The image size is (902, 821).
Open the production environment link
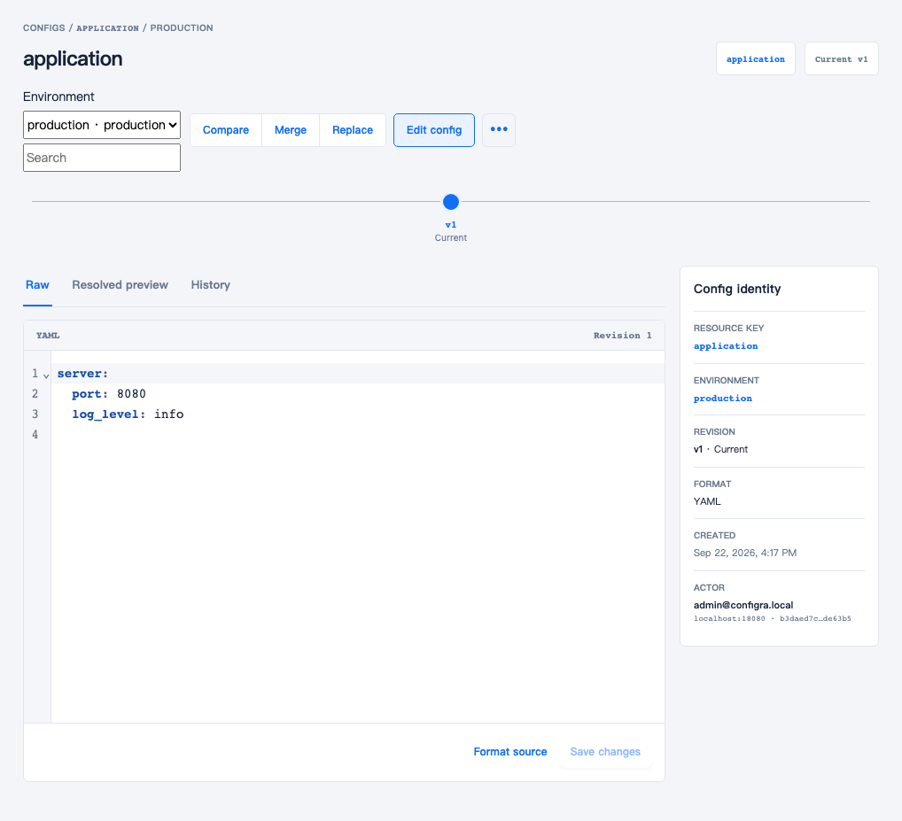722,399
